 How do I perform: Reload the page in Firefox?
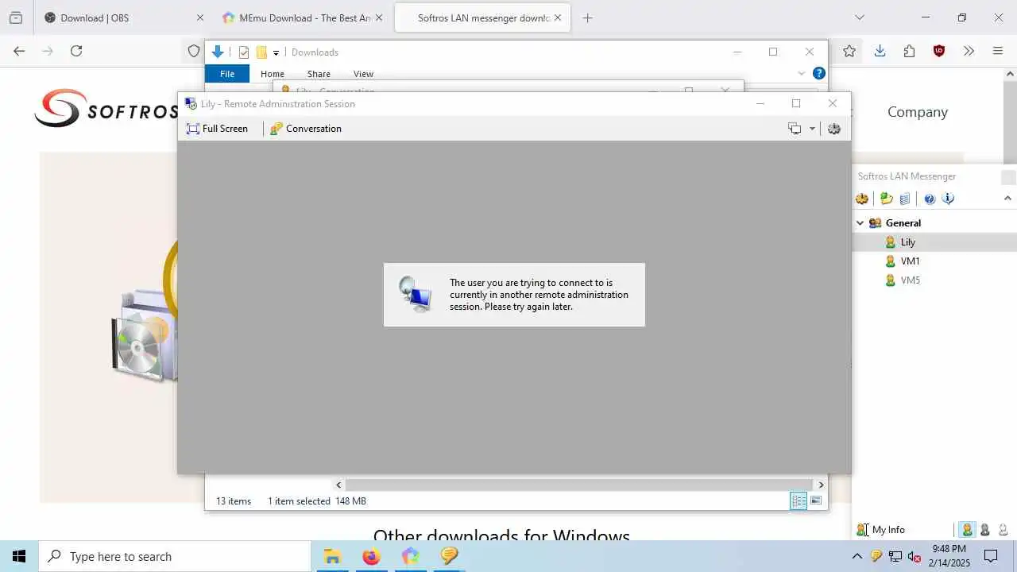point(76,51)
